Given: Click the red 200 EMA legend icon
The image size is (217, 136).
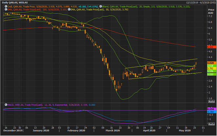Looking at the screenshot, I should tap(6, 9).
